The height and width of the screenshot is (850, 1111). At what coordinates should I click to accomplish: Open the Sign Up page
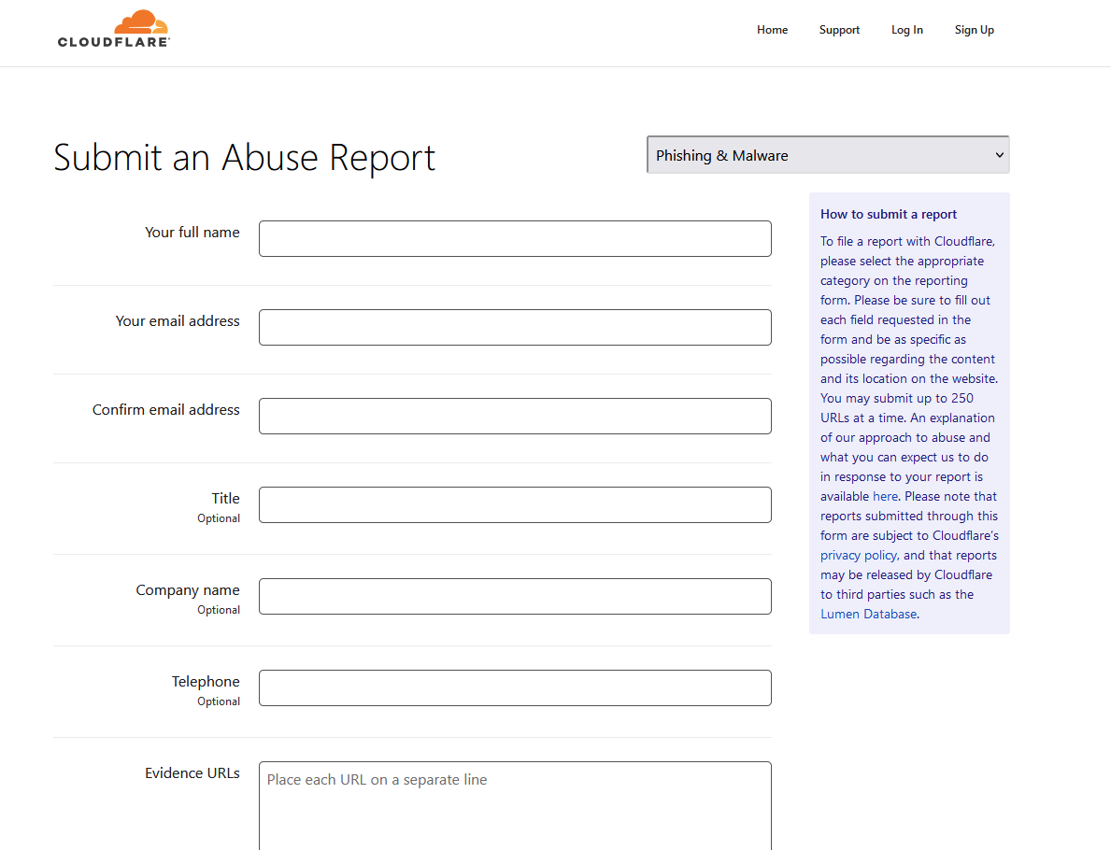pos(974,30)
